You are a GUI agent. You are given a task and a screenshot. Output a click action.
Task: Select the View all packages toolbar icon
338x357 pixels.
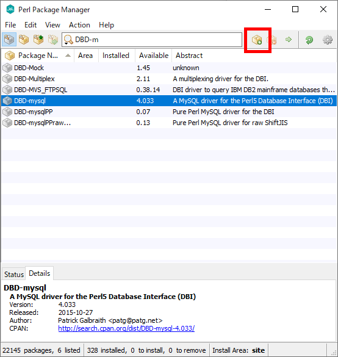coord(9,40)
